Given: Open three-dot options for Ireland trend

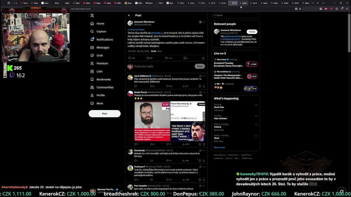Looking at the screenshot, I should point(256,124).
